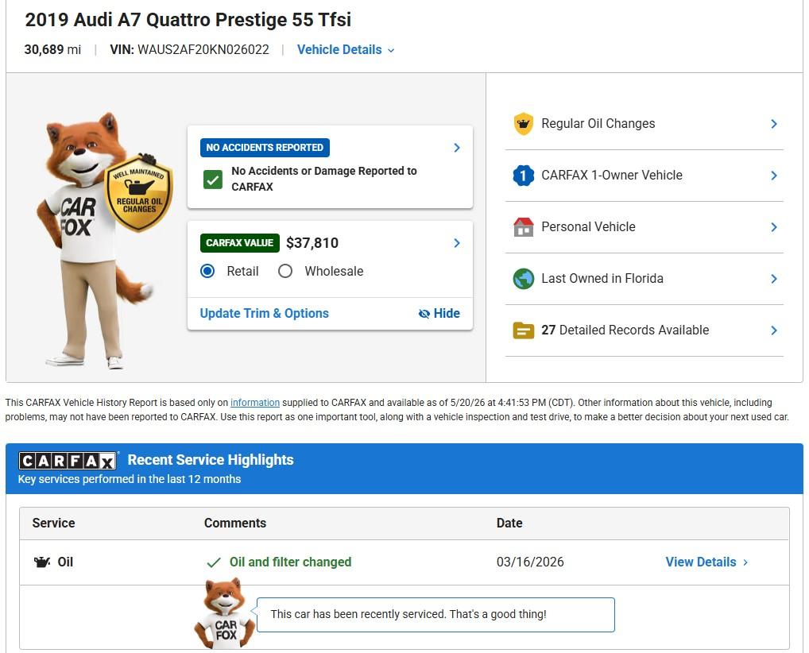
Task: Click the Personal Vehicle house icon
Action: point(523,227)
